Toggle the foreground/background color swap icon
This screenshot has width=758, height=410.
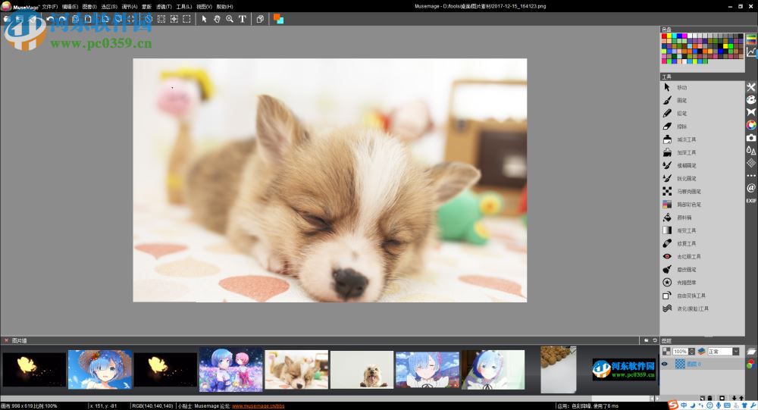tap(278, 19)
